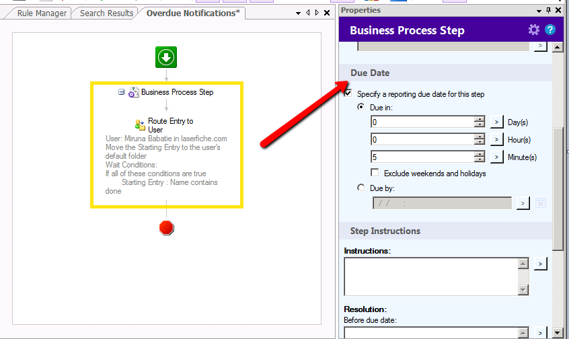Open token menu for Instructions box
The width and height of the screenshot is (569, 339).
(540, 264)
